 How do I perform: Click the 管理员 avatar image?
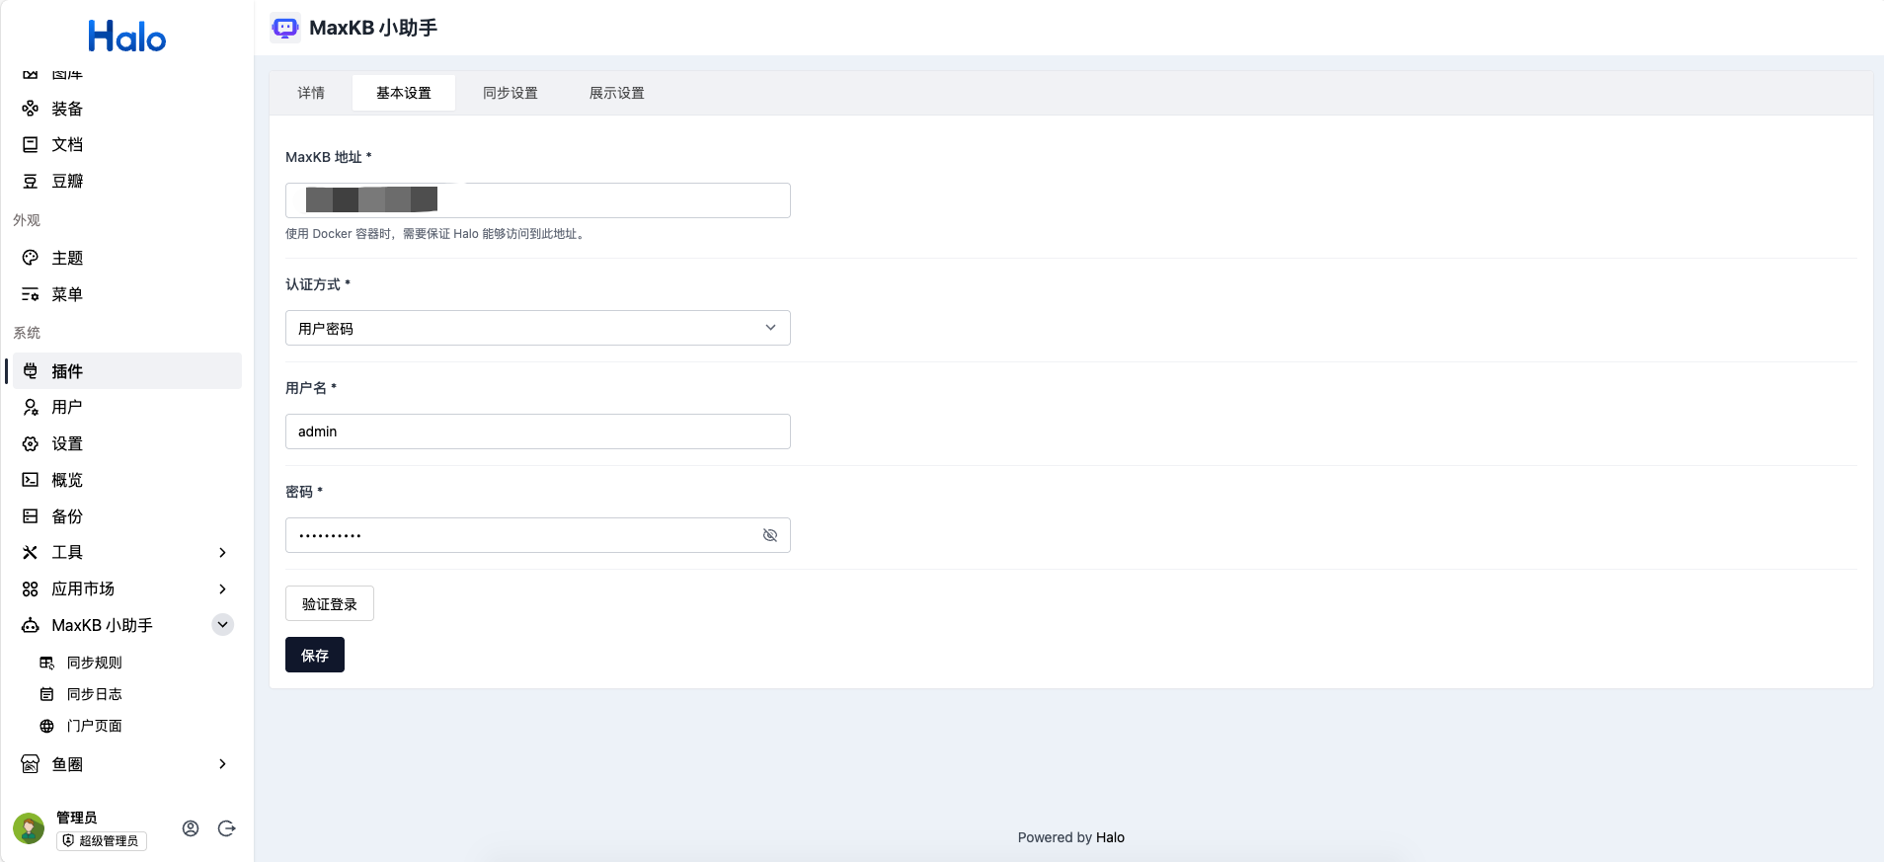coord(29,828)
